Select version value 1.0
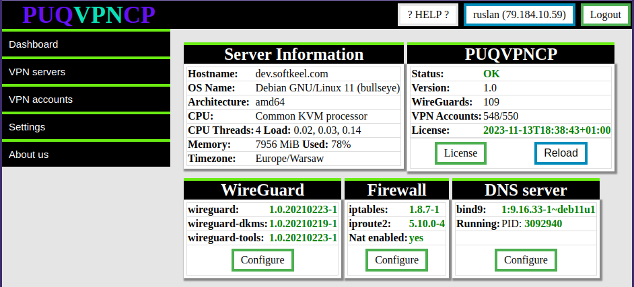 tap(490, 88)
